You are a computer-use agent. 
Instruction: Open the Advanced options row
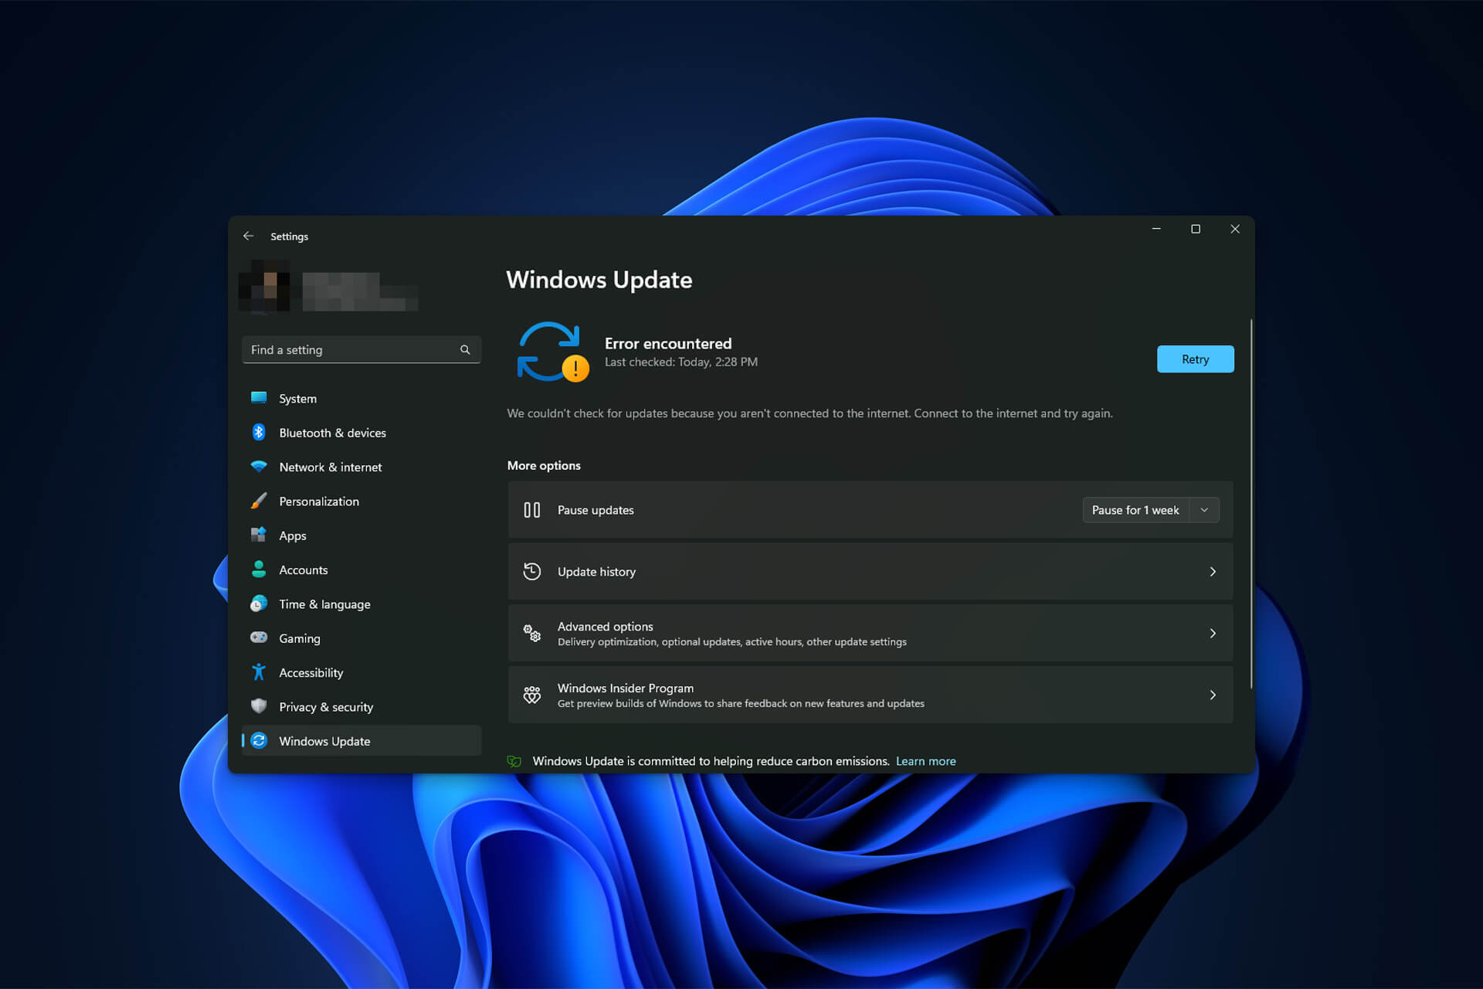(x=870, y=633)
